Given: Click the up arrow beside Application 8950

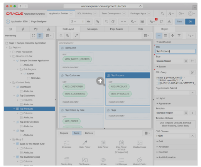Looking at the screenshot, I should (8, 22).
